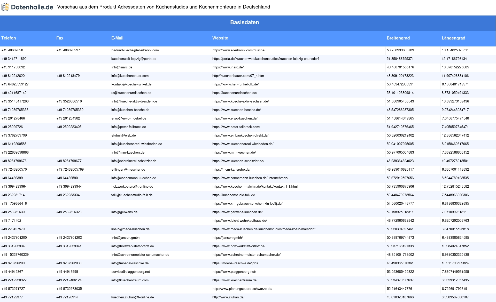This screenshot has width=496, height=302.
Task: Select longitude value 10.104825973511
Action: (x=455, y=50)
